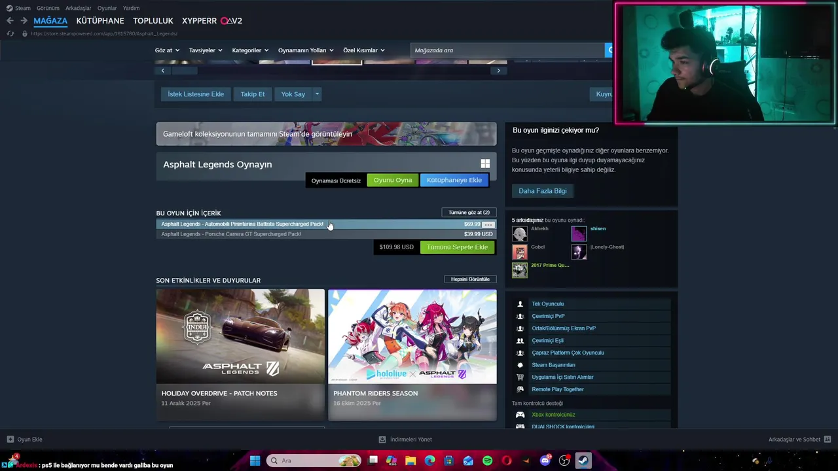Open File Explorer from taskbar
Image resolution: width=838 pixels, height=471 pixels.
point(410,461)
